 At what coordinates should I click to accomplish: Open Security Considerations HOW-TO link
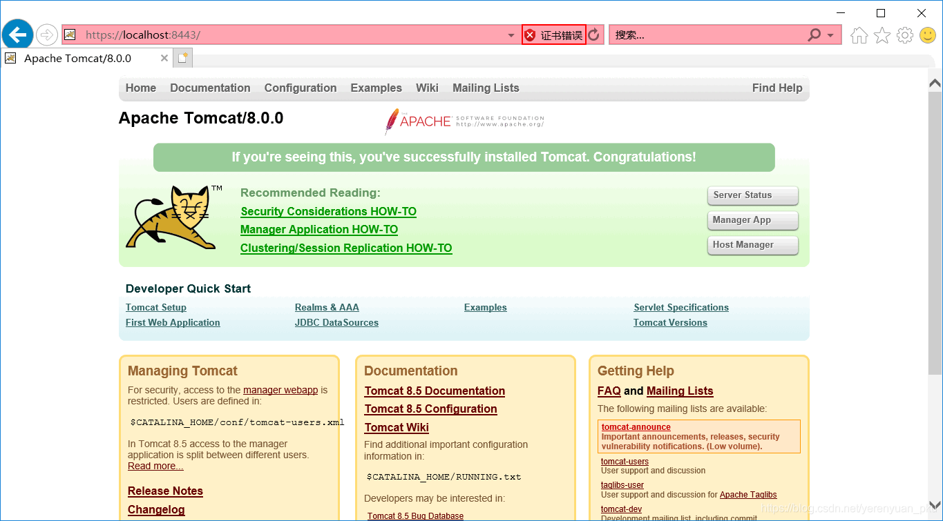(328, 211)
